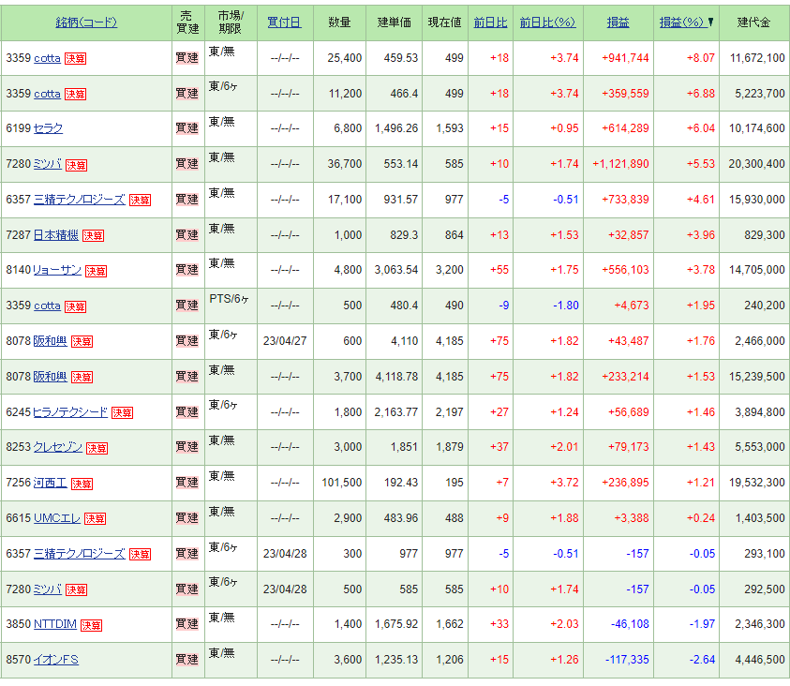790x686 pixels.
Task: Open 三精テクノロジーズ link in 300 quantity row
Action: coord(79,554)
